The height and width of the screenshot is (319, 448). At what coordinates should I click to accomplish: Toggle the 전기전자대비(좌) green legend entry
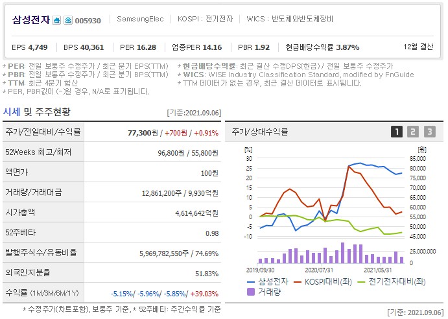392,282
